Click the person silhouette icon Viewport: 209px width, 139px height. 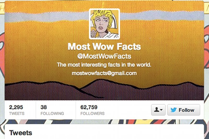coord(156,110)
